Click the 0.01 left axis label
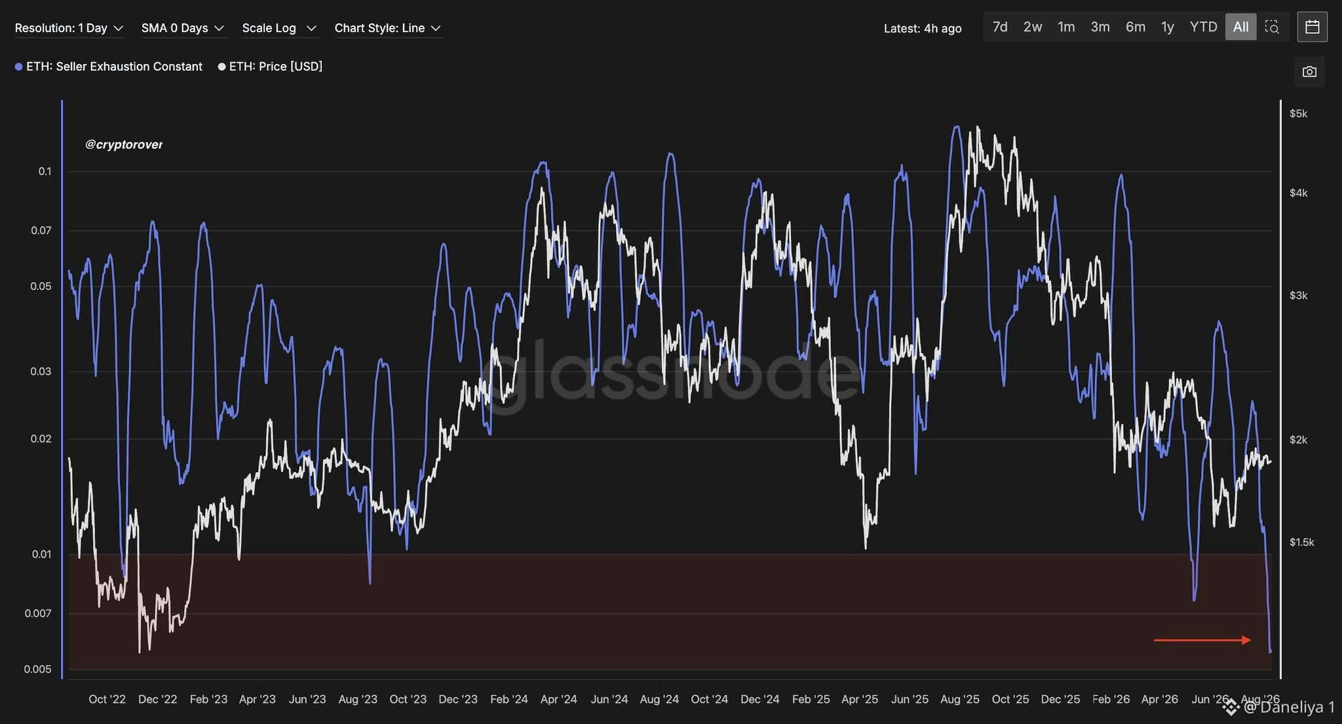 point(41,554)
